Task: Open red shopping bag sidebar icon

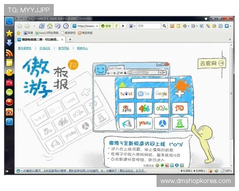Action: point(9,82)
